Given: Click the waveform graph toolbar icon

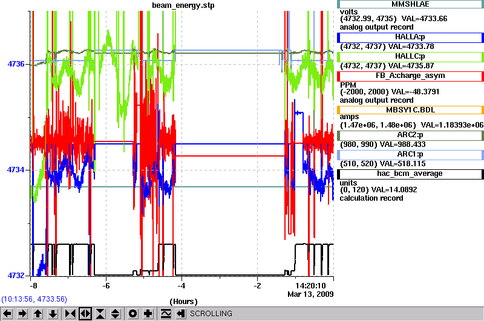Looking at the screenshot, I should 166,314.
